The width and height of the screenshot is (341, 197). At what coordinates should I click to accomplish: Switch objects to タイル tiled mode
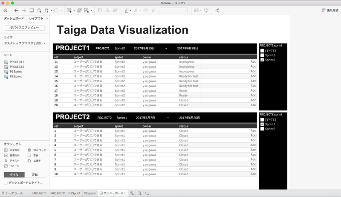[x=14, y=174]
